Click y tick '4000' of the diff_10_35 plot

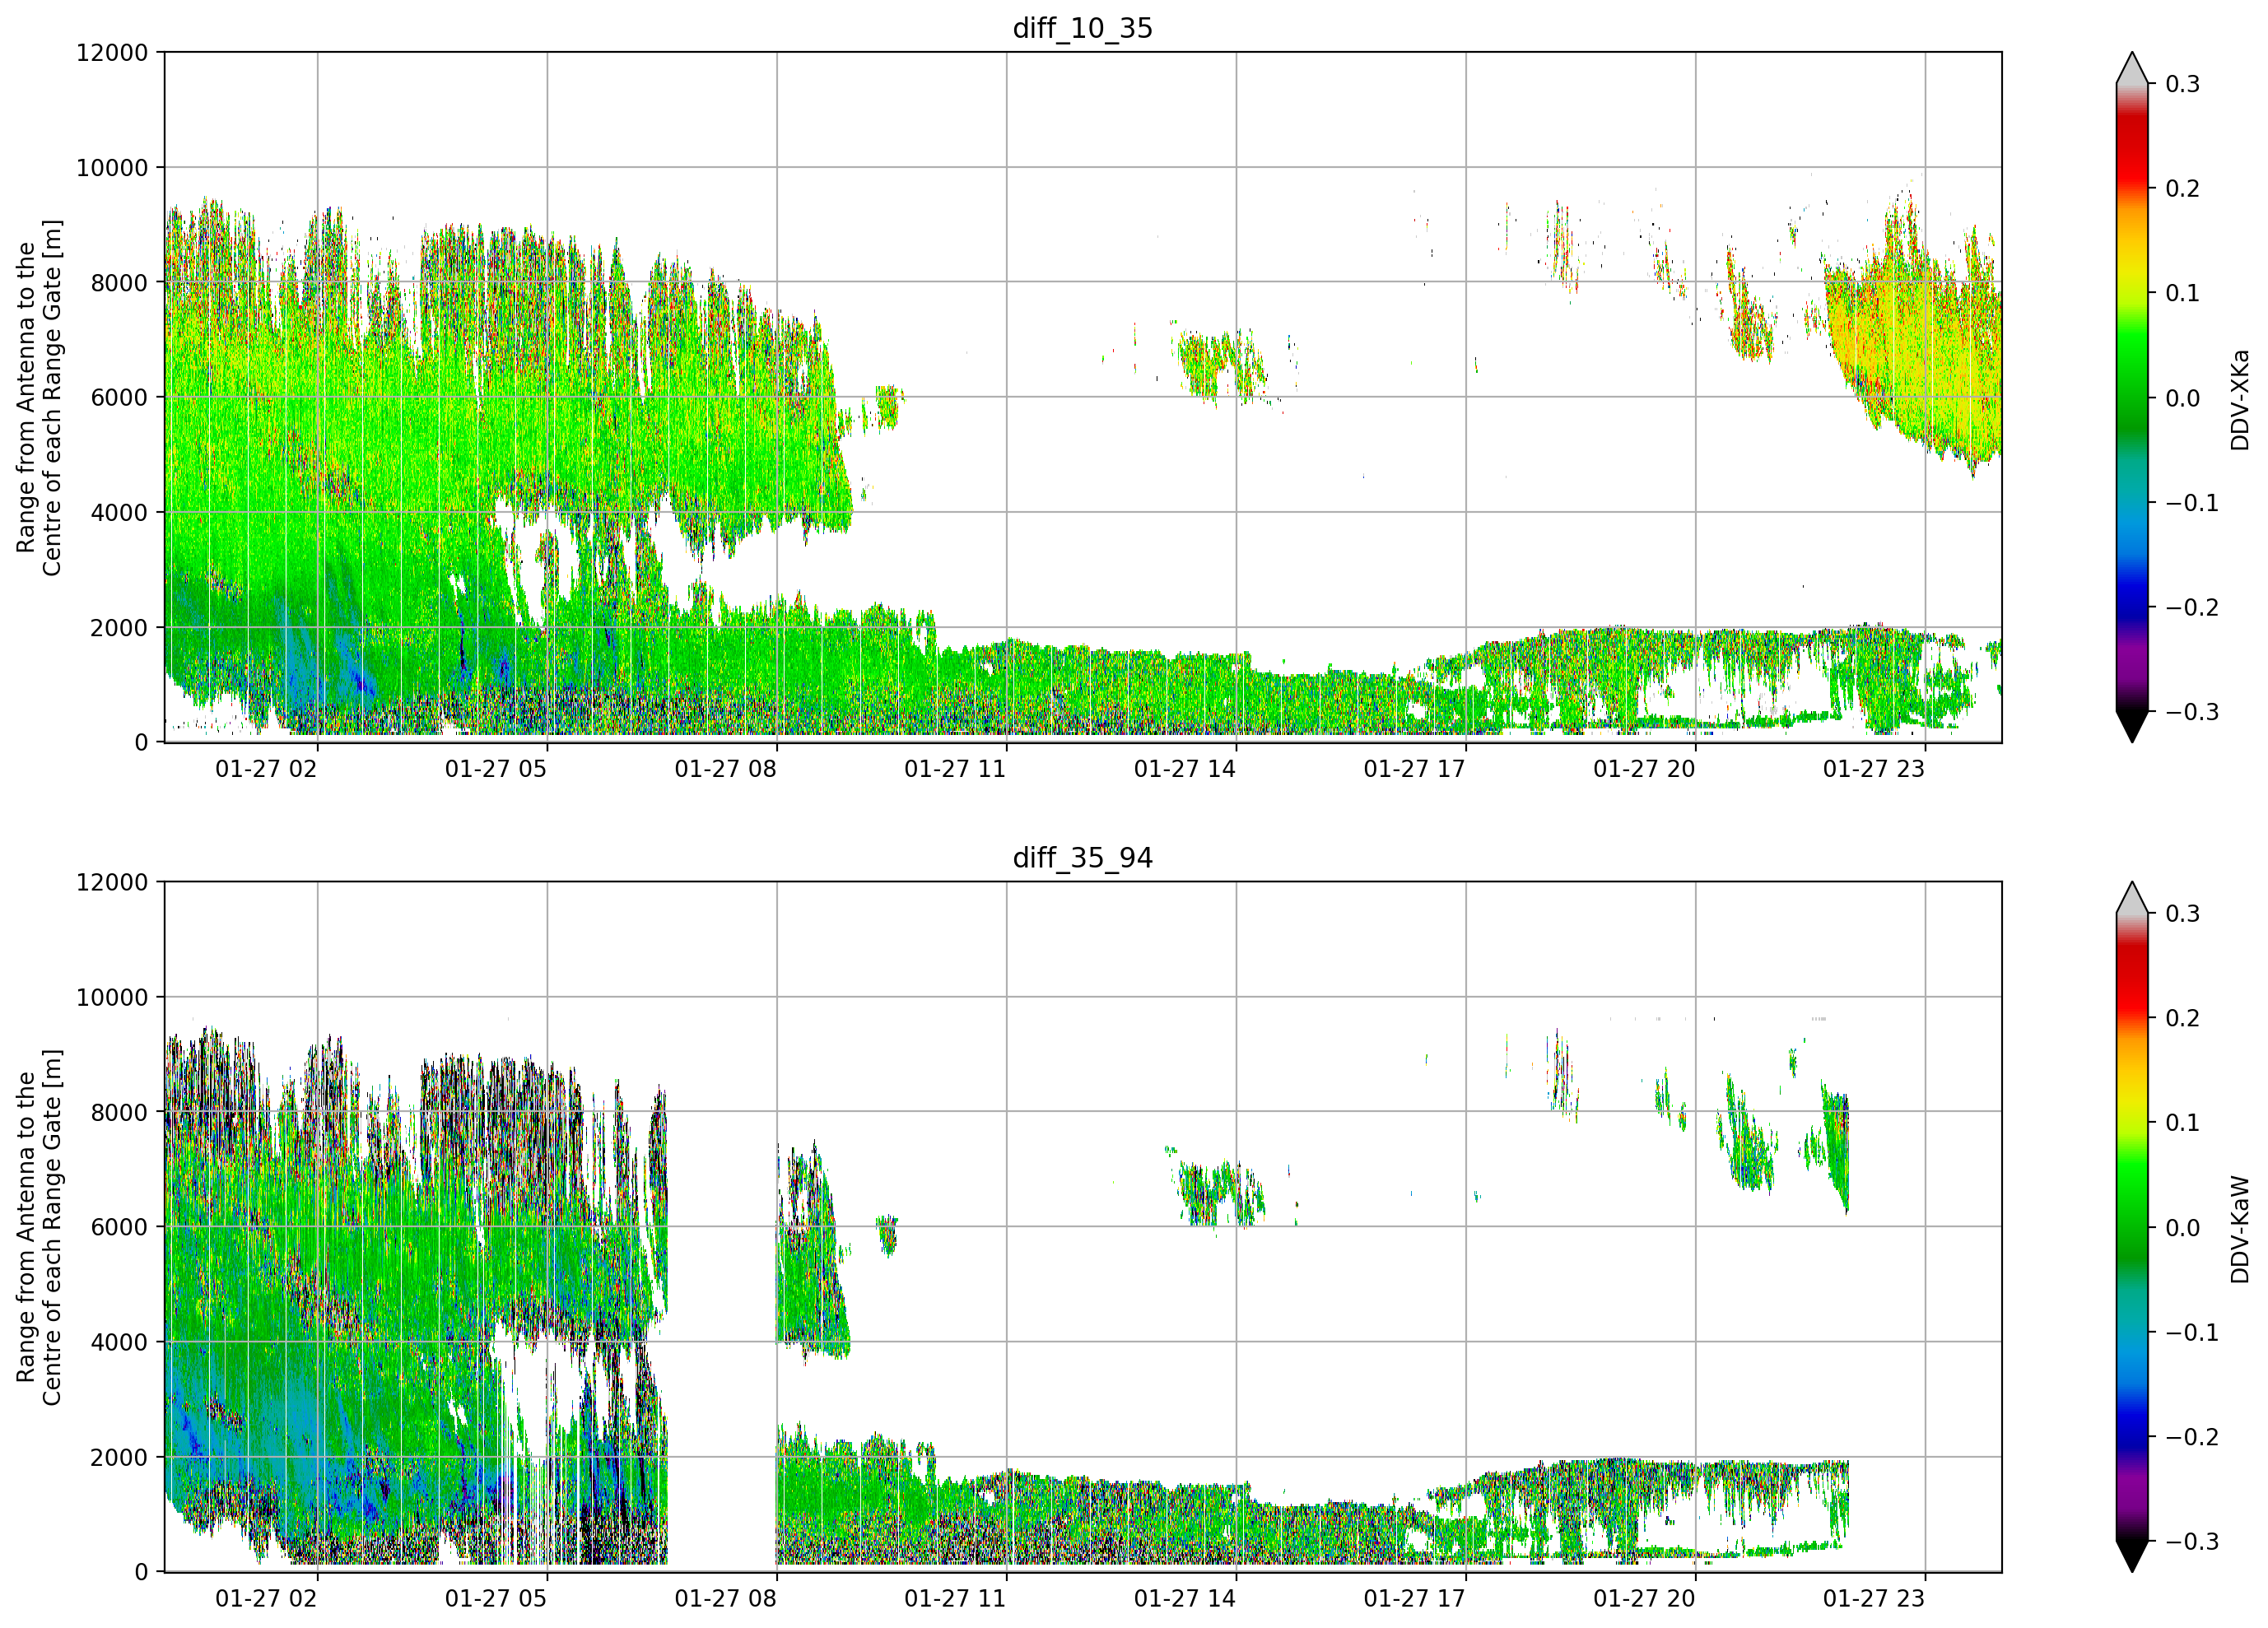[x=119, y=513]
